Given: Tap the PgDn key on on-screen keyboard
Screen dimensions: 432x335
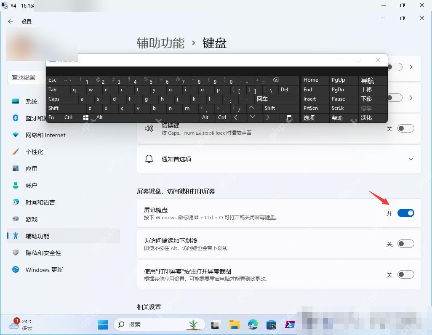Looking at the screenshot, I should point(343,90).
